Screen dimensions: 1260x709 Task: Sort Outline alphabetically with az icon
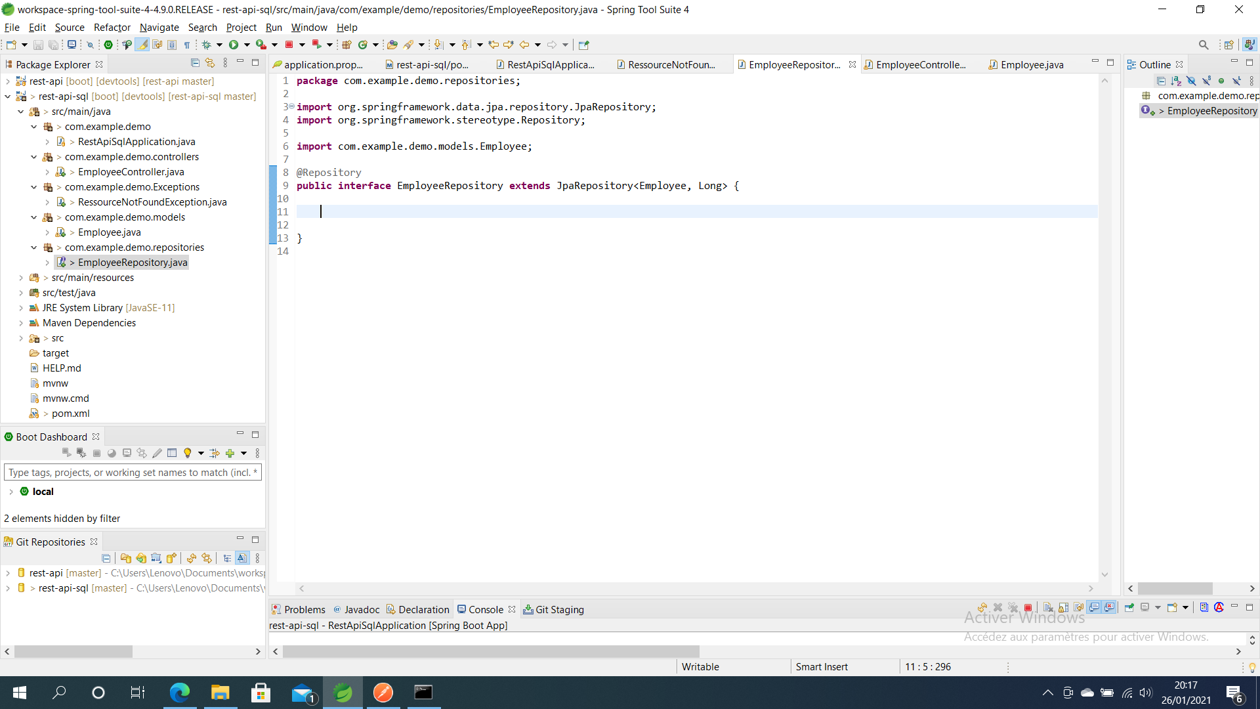pyautogui.click(x=1176, y=81)
